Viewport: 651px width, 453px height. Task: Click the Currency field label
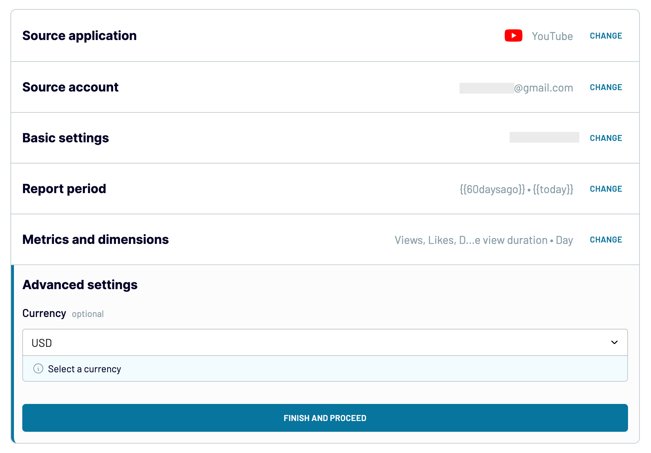44,313
